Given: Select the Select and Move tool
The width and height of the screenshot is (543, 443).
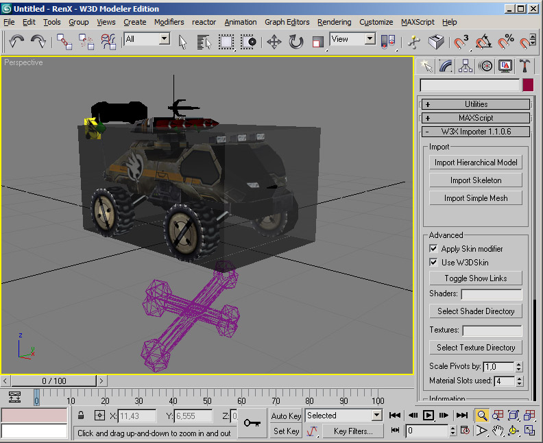Looking at the screenshot, I should (x=274, y=43).
